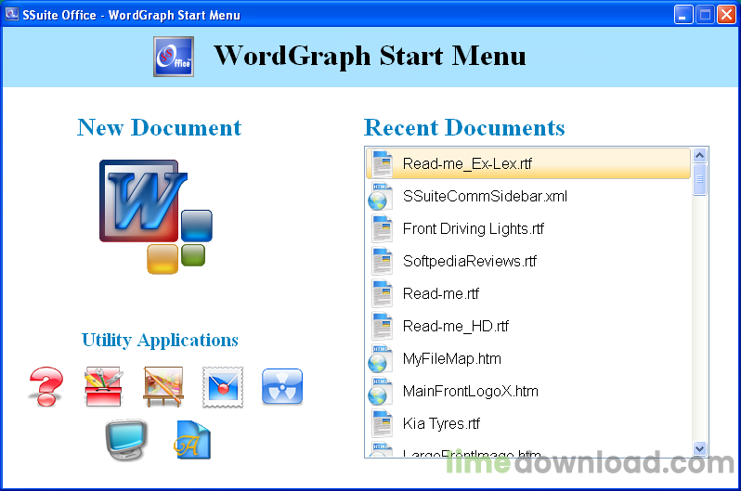
Task: Choose Read-me_HD.rtf from the list
Action: tap(528, 326)
